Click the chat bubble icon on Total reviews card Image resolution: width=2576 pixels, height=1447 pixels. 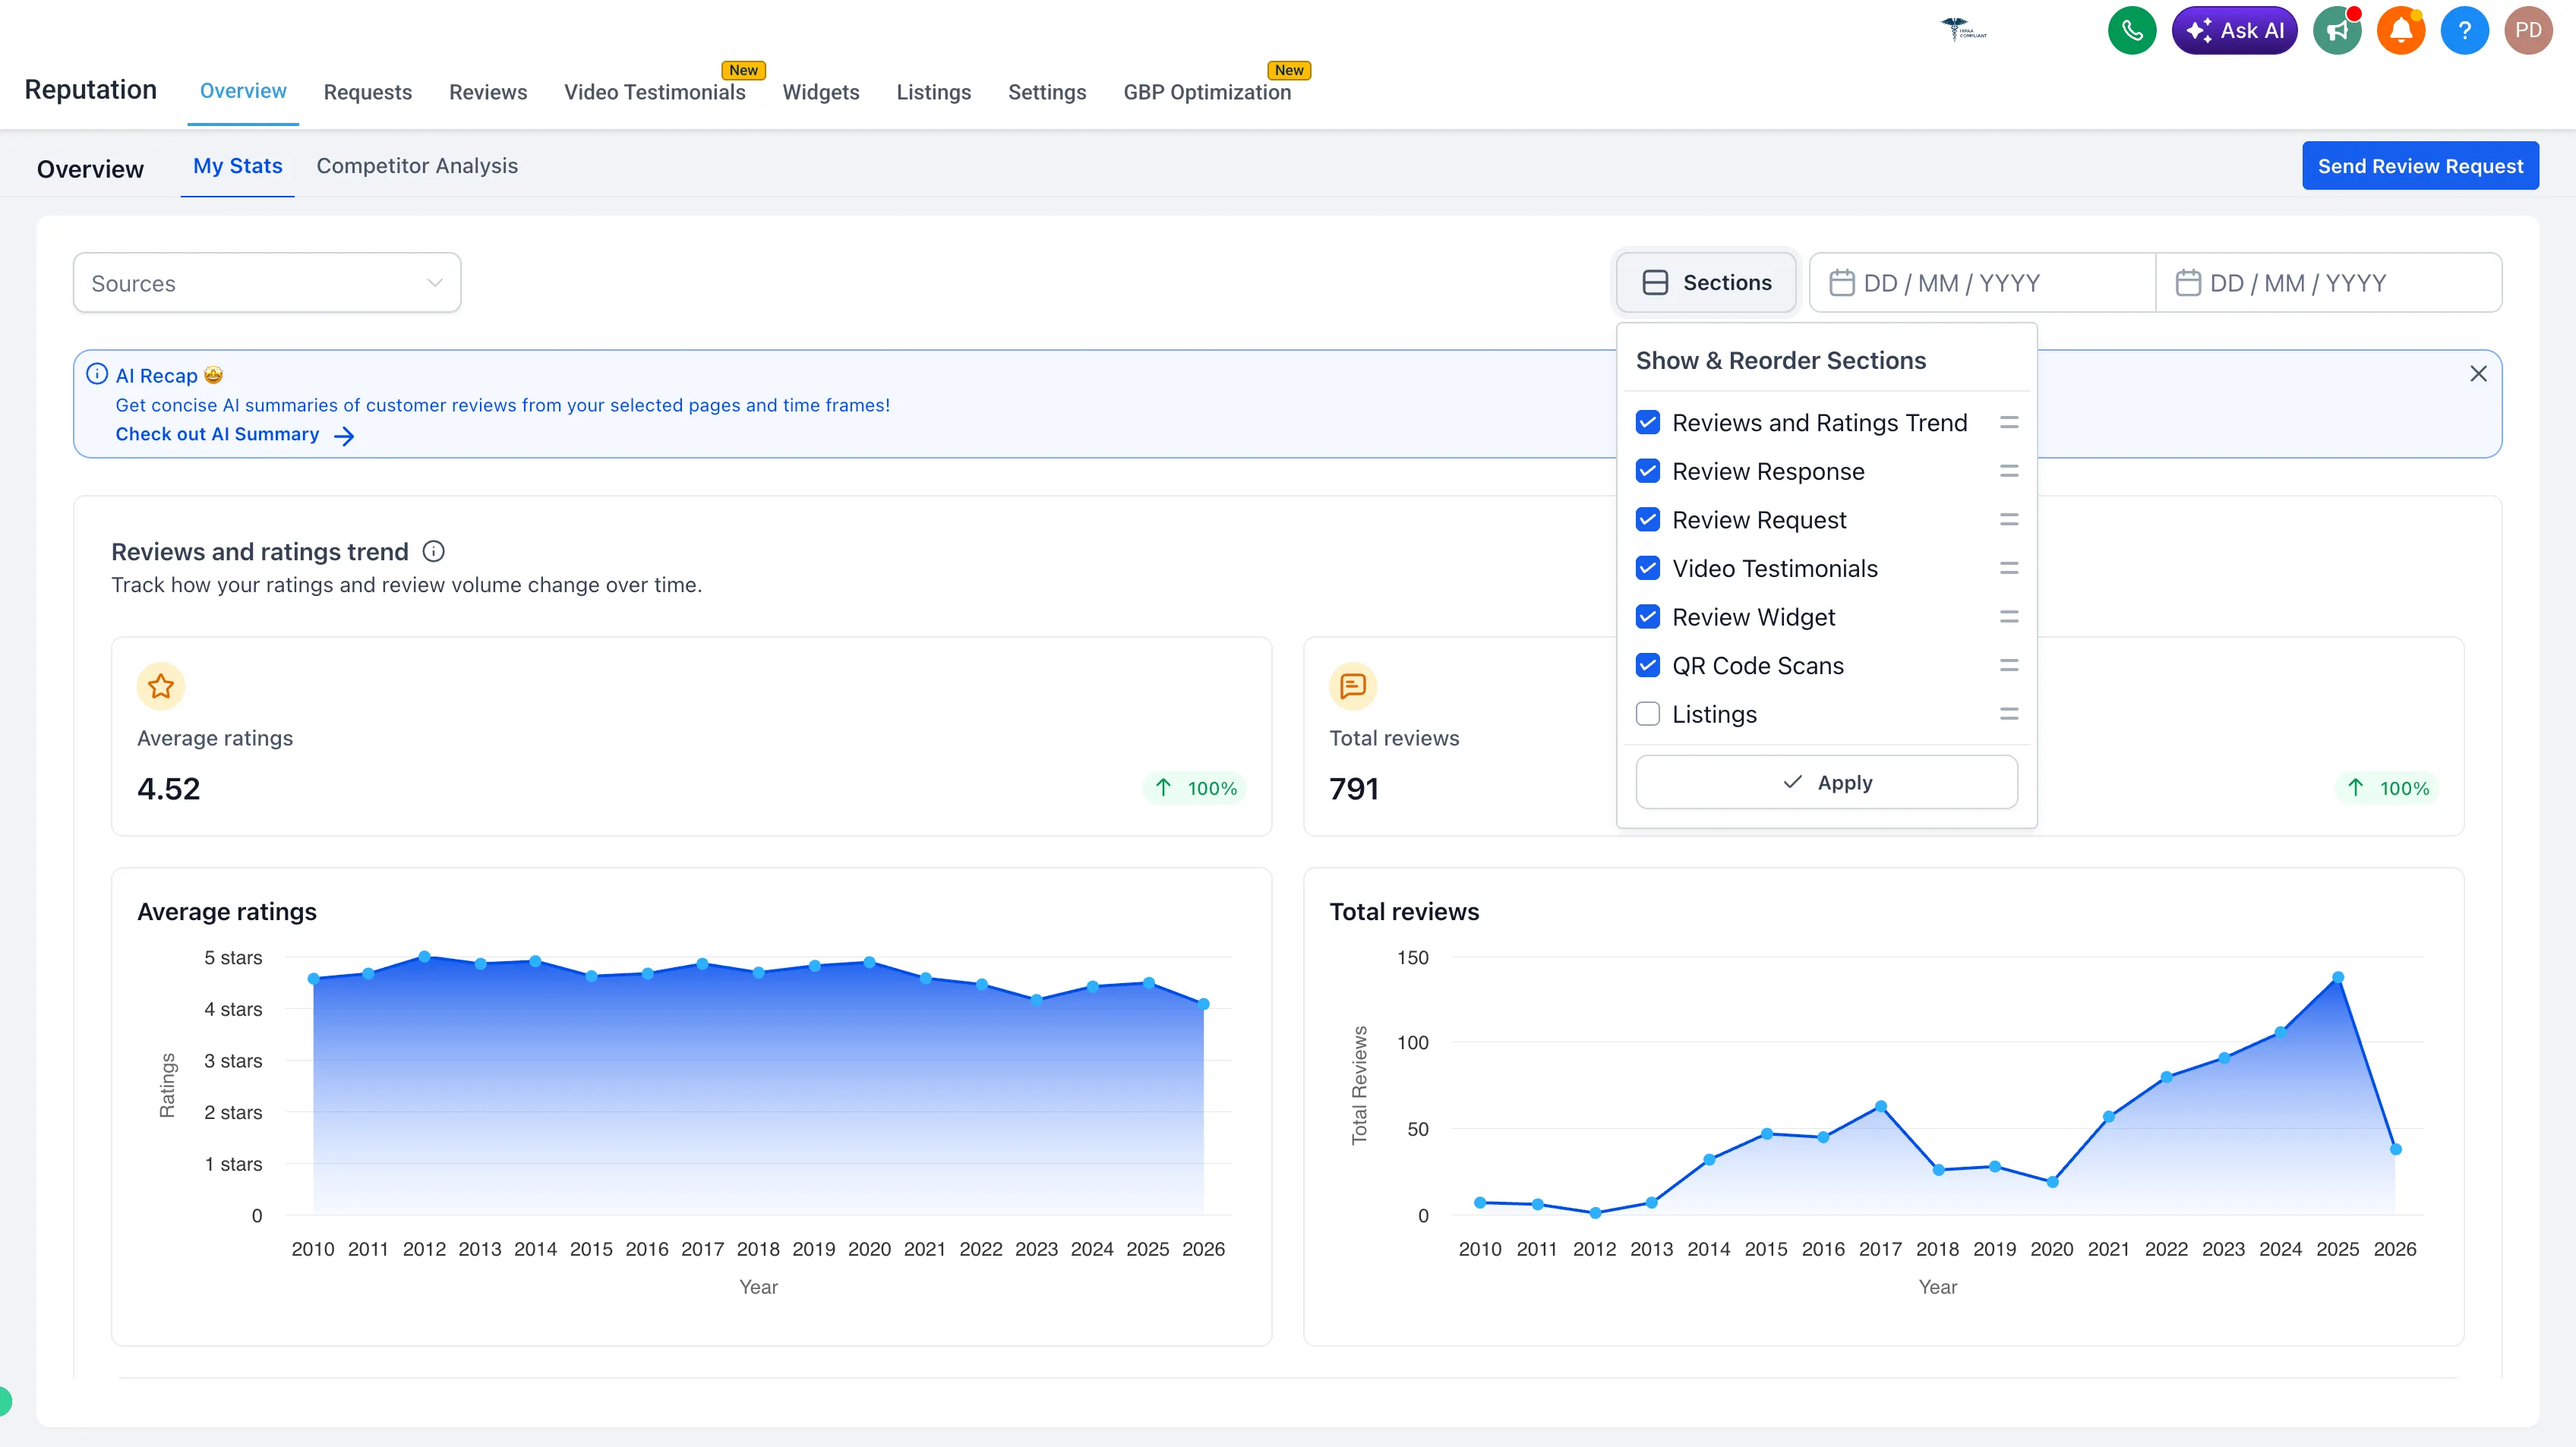[1353, 686]
